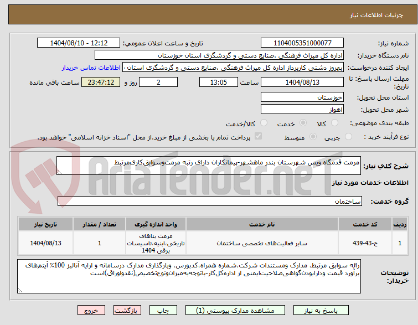Click the resize handle of توضیحات خریدار box
The image size is (418, 325).
tap(20, 291)
